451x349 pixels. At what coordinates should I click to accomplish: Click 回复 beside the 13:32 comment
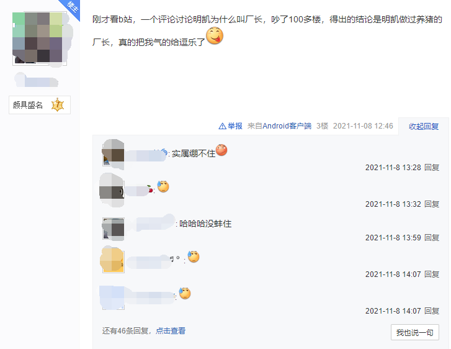coord(432,204)
